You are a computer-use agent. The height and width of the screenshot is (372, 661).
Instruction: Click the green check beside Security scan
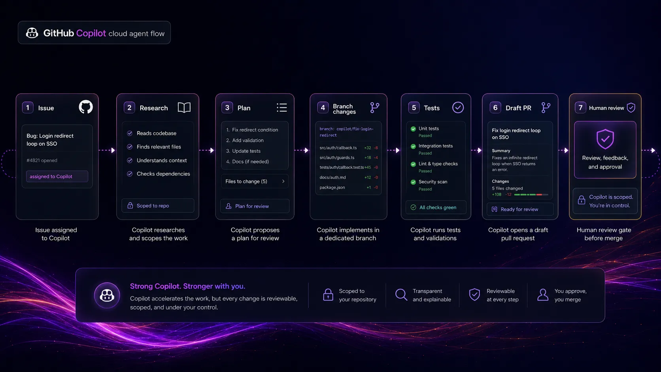(x=413, y=182)
